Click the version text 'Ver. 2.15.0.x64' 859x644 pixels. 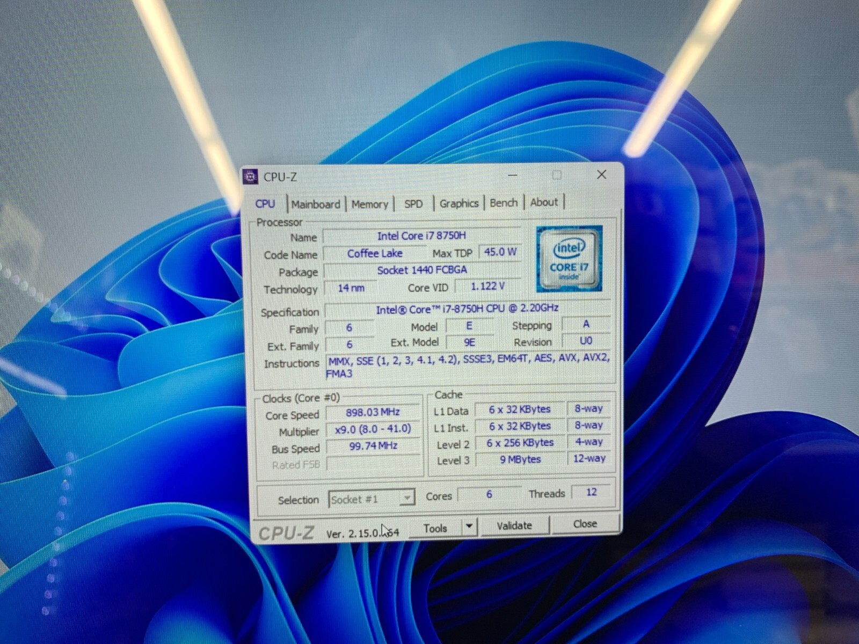363,533
